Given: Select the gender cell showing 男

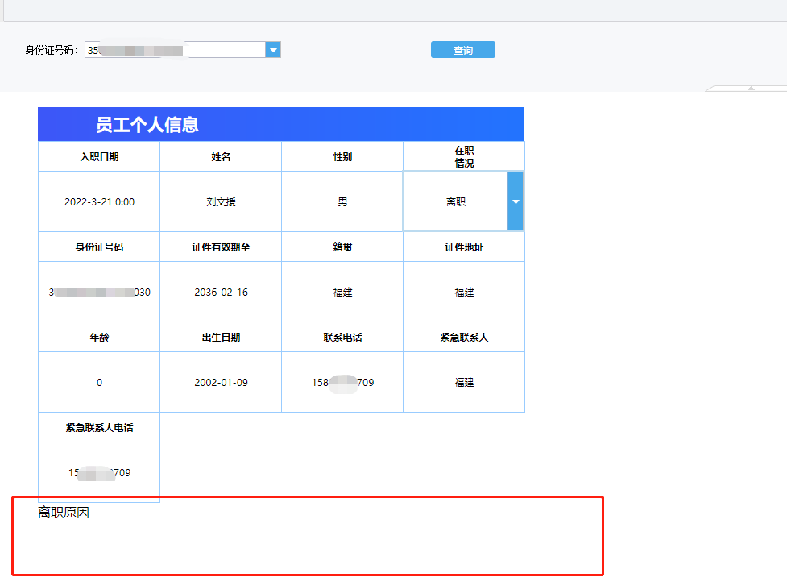Looking at the screenshot, I should (342, 201).
